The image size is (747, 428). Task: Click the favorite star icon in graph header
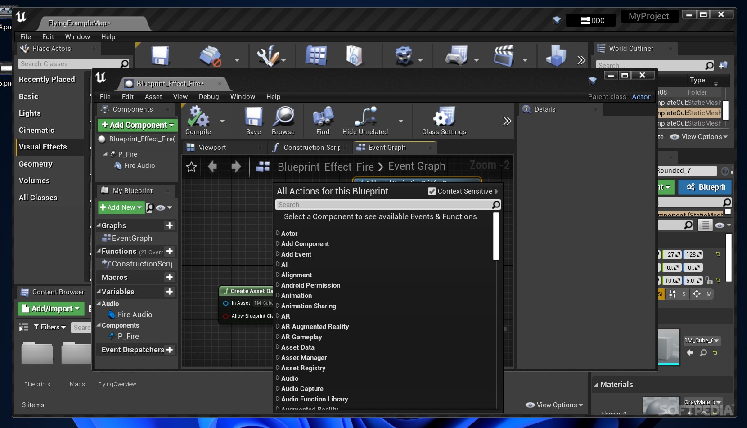pos(191,167)
